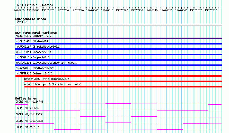Viewport: 229px width, 133px height.
Task: Open dgv824e214 (1000GenomesConsortiumPhase3) label
Action: pyautogui.click(x=46, y=63)
